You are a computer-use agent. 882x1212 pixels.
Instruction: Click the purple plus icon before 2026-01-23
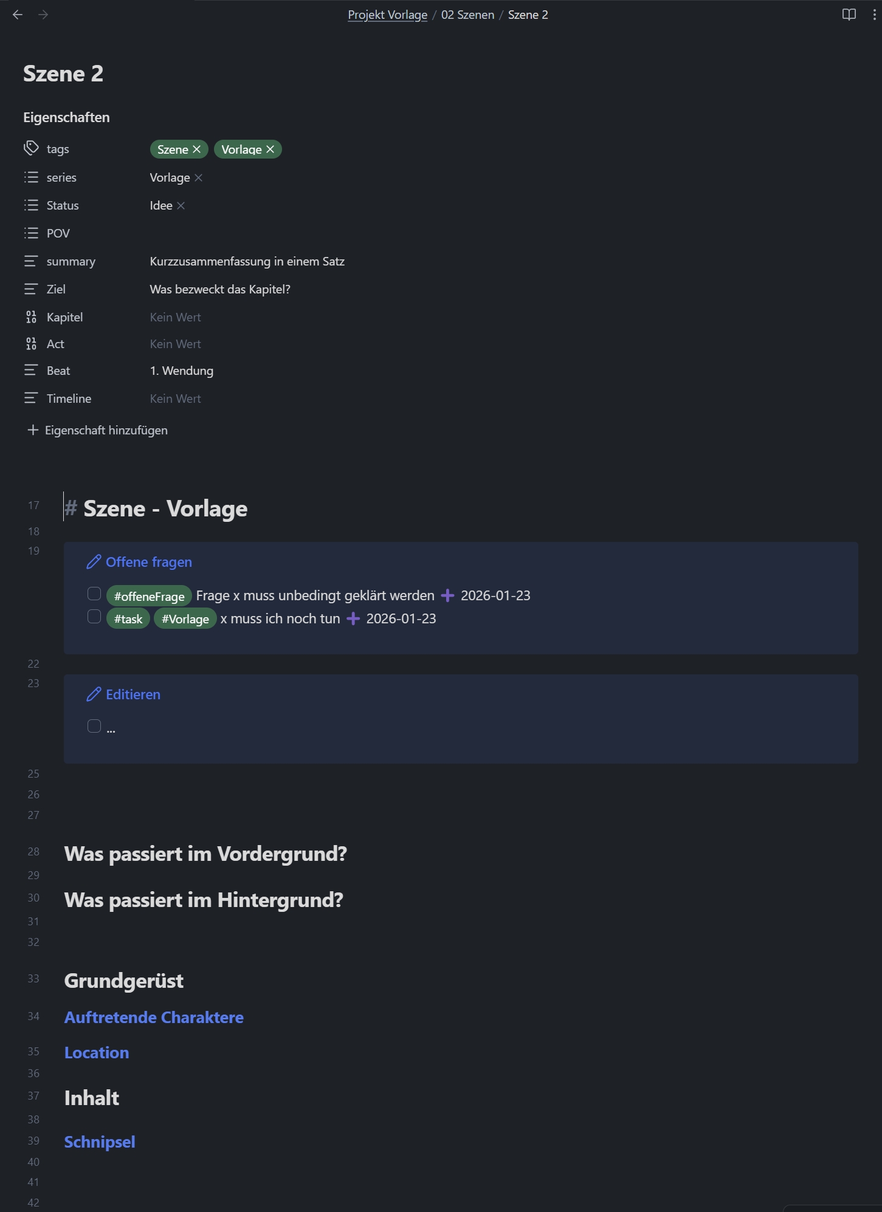(x=448, y=595)
